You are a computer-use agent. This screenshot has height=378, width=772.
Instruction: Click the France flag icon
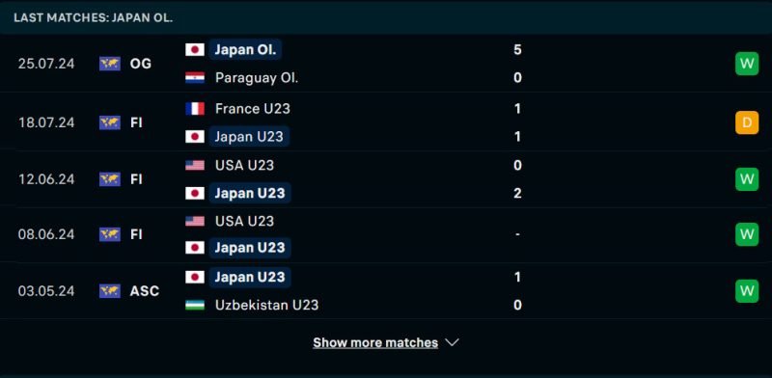pyautogui.click(x=195, y=109)
